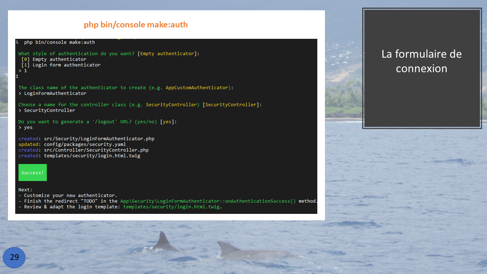Click the "> SecurityController" answer line
This screenshot has width=487, height=274.
(x=47, y=110)
